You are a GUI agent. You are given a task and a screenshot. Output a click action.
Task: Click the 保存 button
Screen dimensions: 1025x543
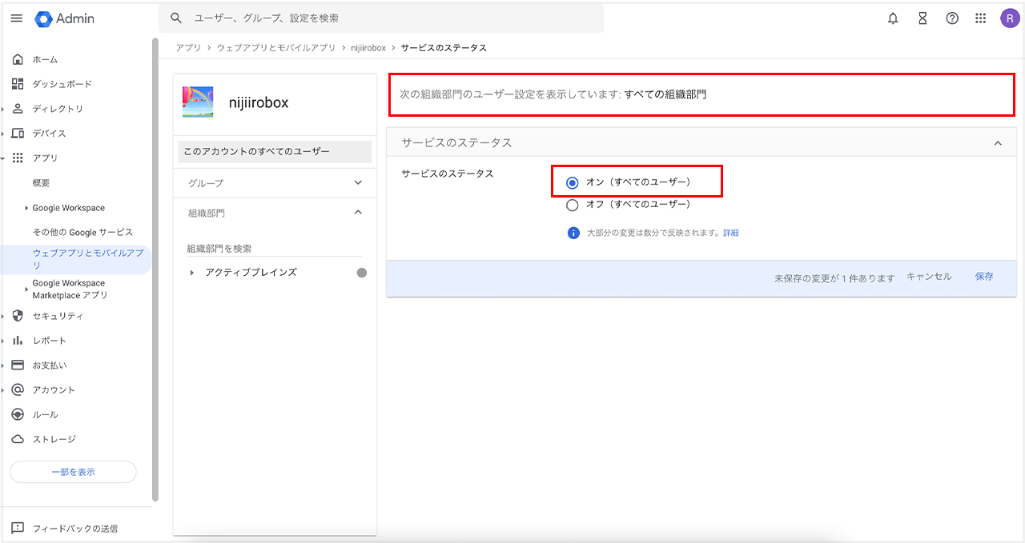point(984,277)
